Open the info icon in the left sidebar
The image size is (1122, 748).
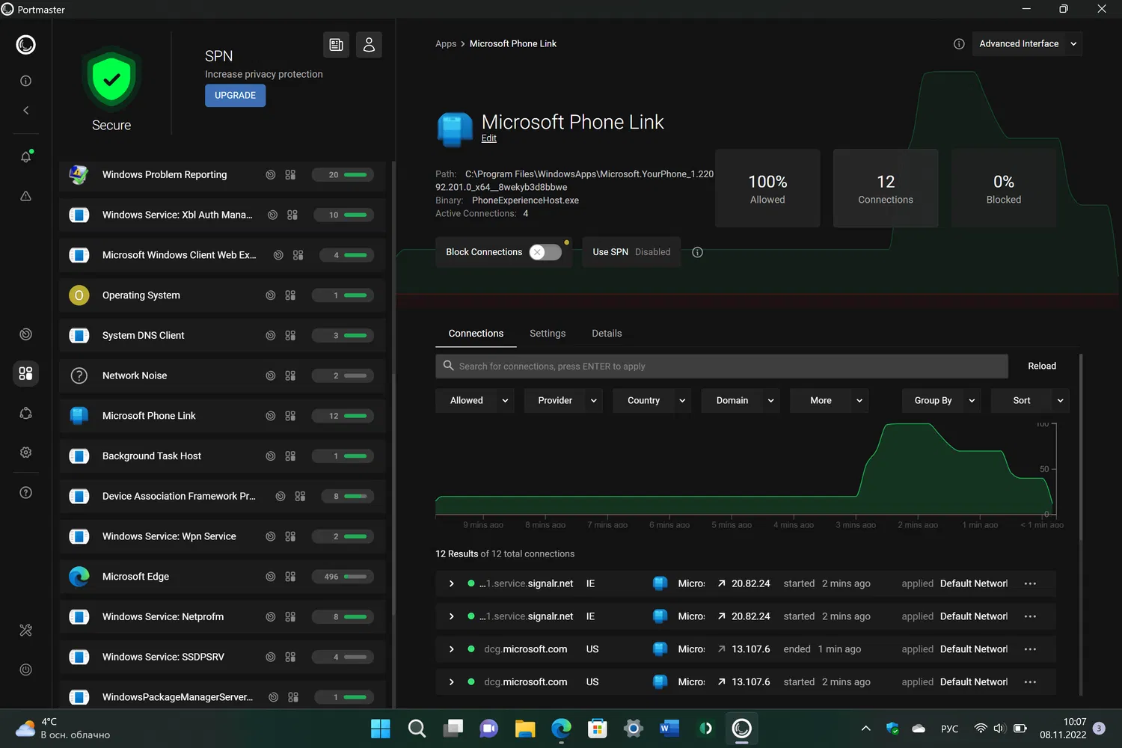tap(25, 81)
